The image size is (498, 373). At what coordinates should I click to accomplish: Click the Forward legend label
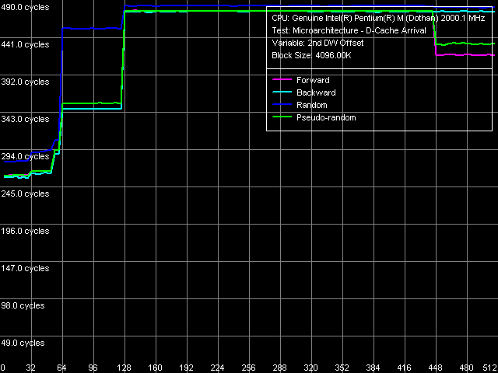(313, 80)
